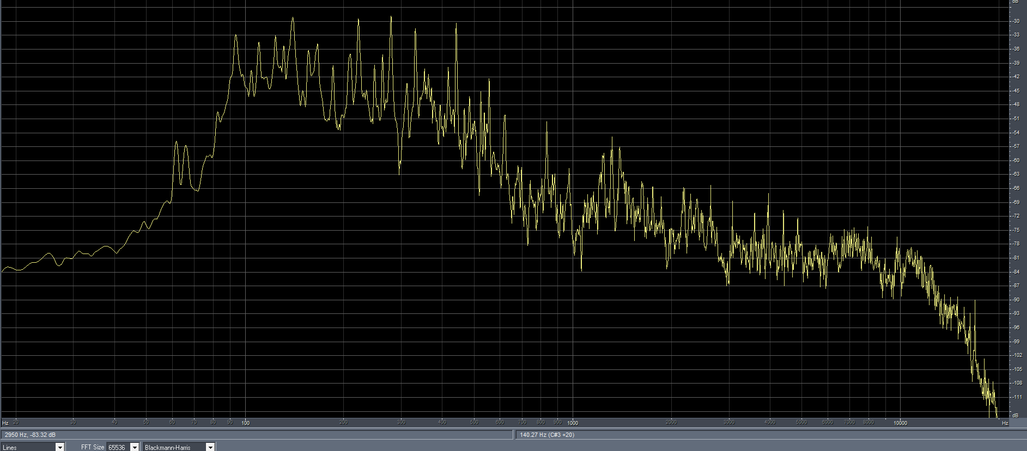Image resolution: width=1027 pixels, height=451 pixels.
Task: Click the -75 label on the dB scale
Action: point(1016,230)
